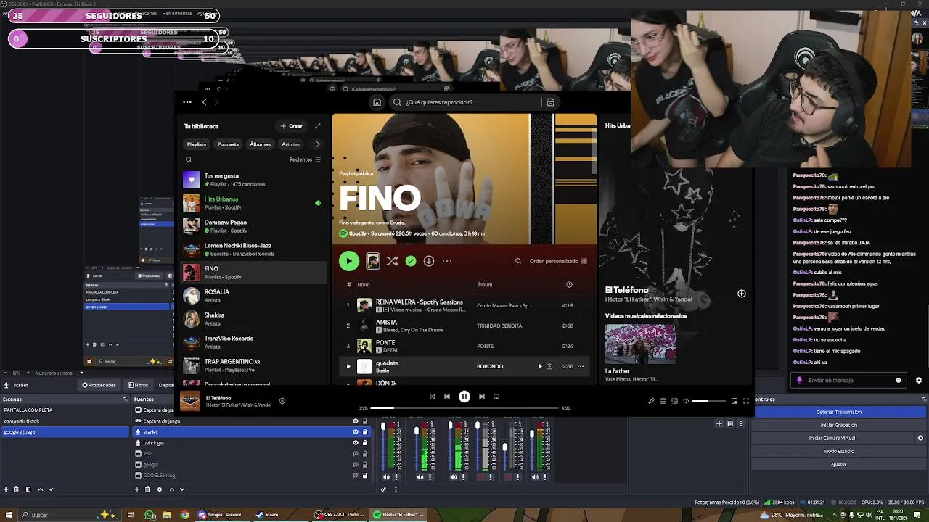Open FINO playlist more options dots
The width and height of the screenshot is (929, 522).
tap(447, 261)
